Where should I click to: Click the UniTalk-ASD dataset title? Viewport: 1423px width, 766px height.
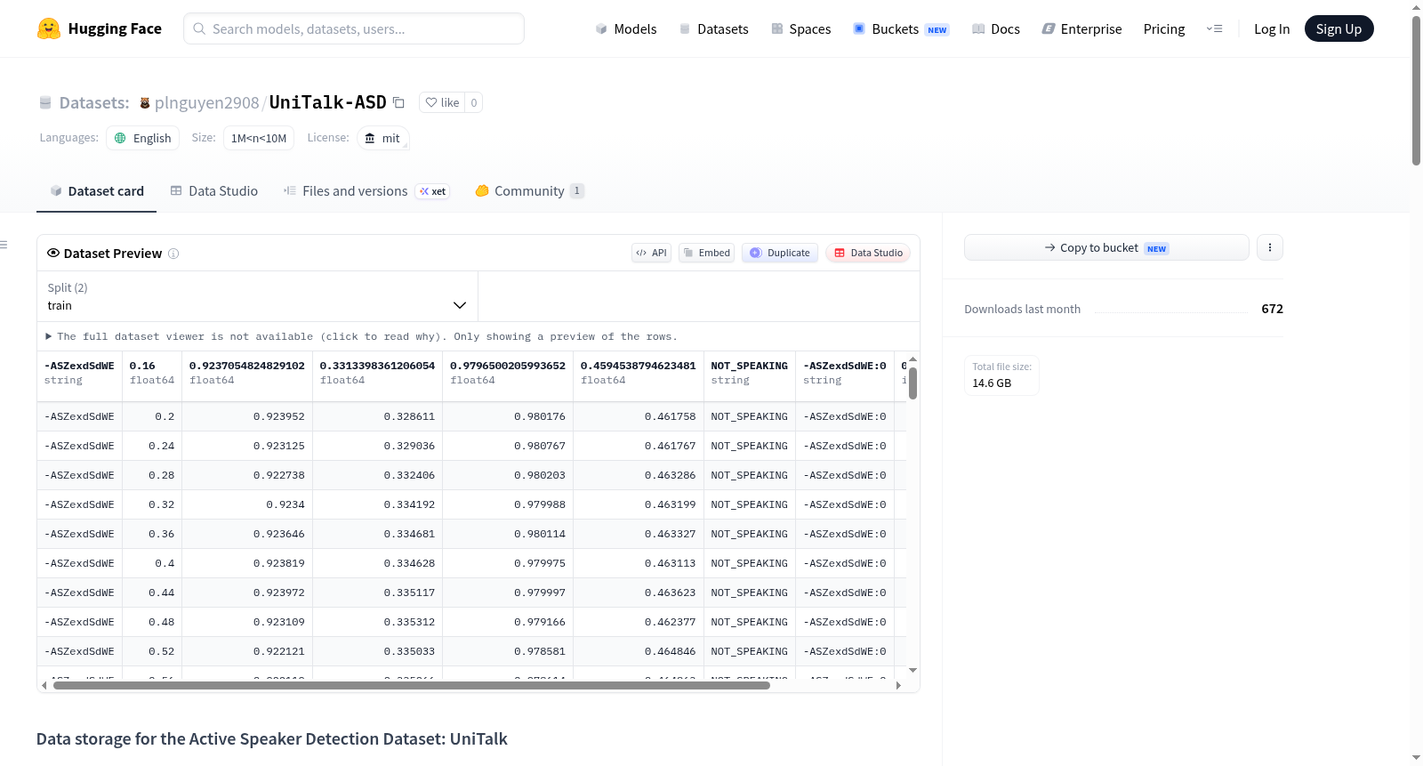[x=328, y=102]
